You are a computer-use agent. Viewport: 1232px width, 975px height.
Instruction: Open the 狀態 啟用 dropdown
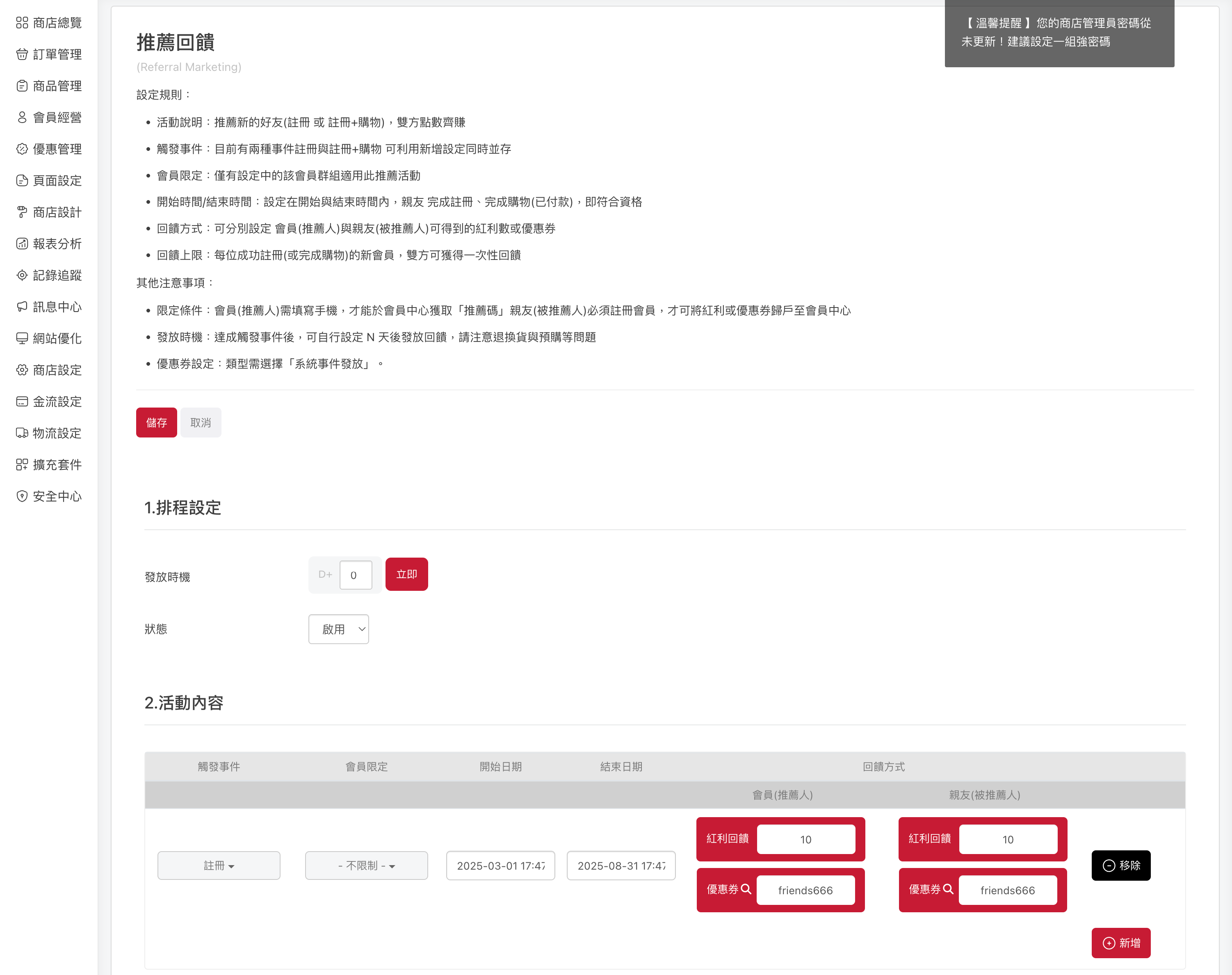click(338, 629)
